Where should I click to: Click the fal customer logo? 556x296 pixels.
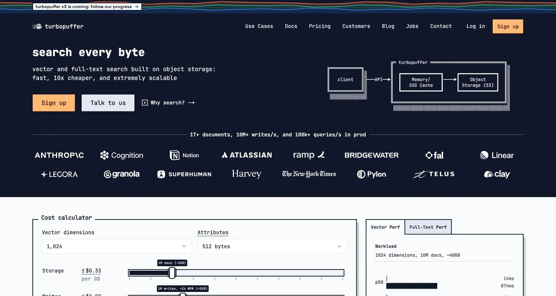click(x=434, y=155)
